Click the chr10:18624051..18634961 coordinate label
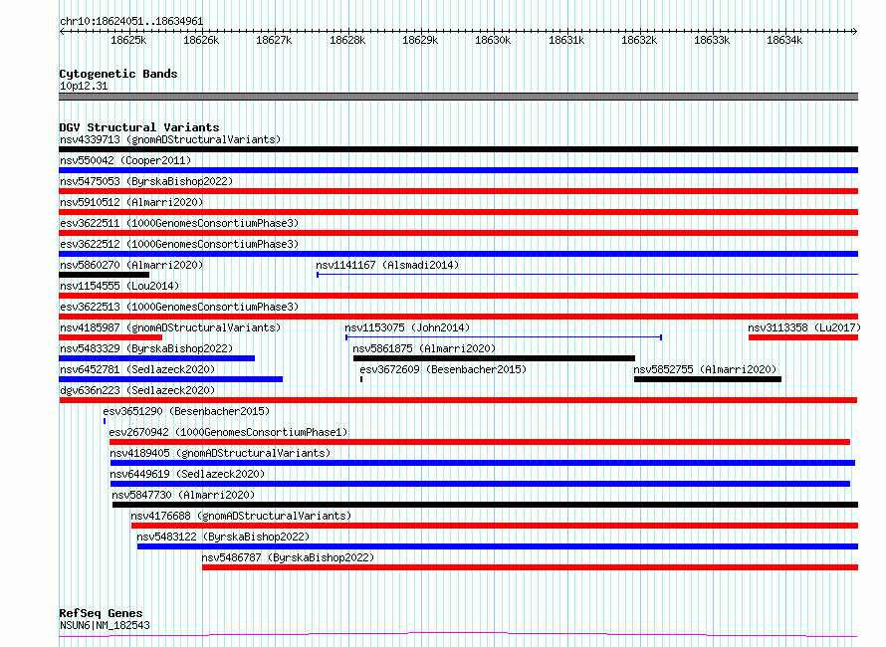The image size is (886, 647). point(131,22)
